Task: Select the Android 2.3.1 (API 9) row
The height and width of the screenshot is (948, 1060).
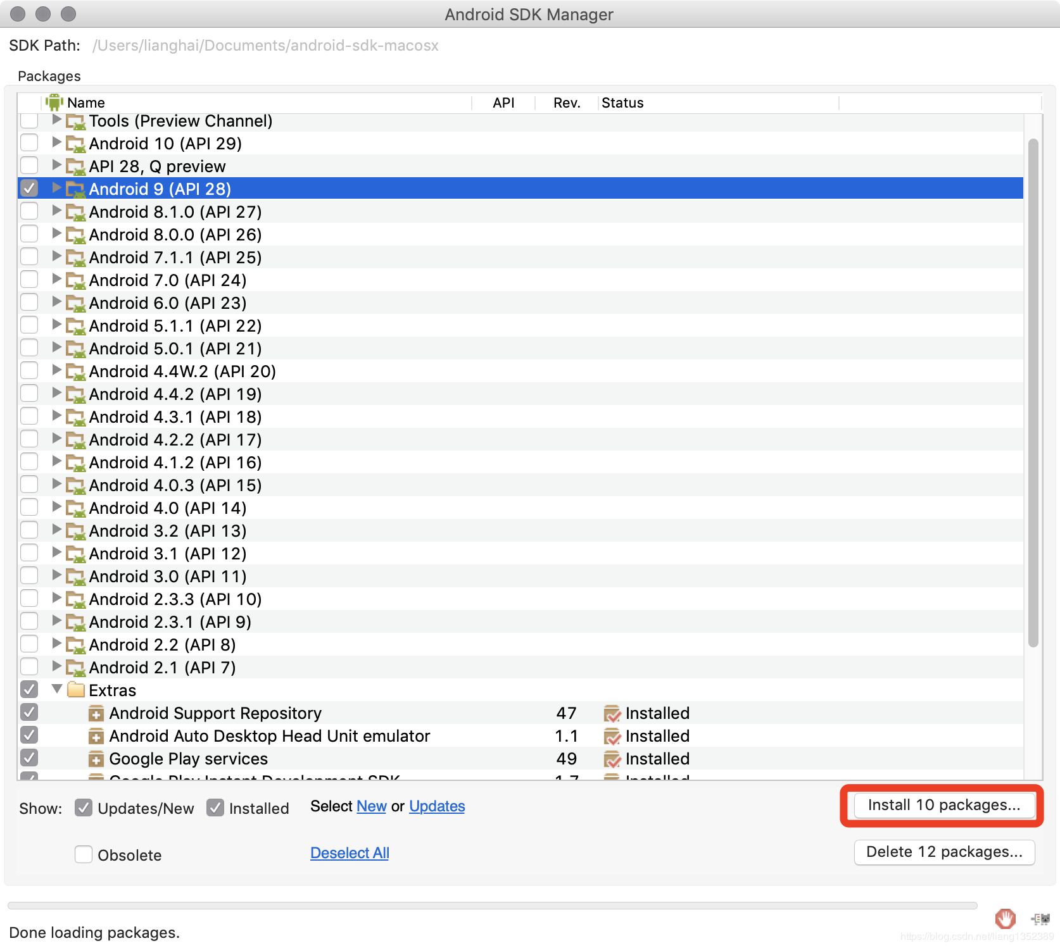Action: pos(521,622)
